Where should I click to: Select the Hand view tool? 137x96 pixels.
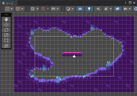(x=6, y=19)
